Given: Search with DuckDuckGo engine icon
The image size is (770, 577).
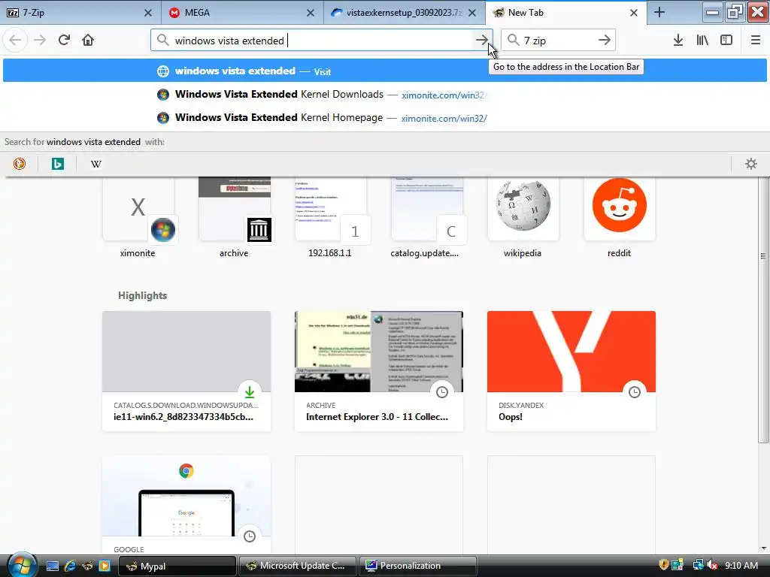Looking at the screenshot, I should tap(19, 164).
